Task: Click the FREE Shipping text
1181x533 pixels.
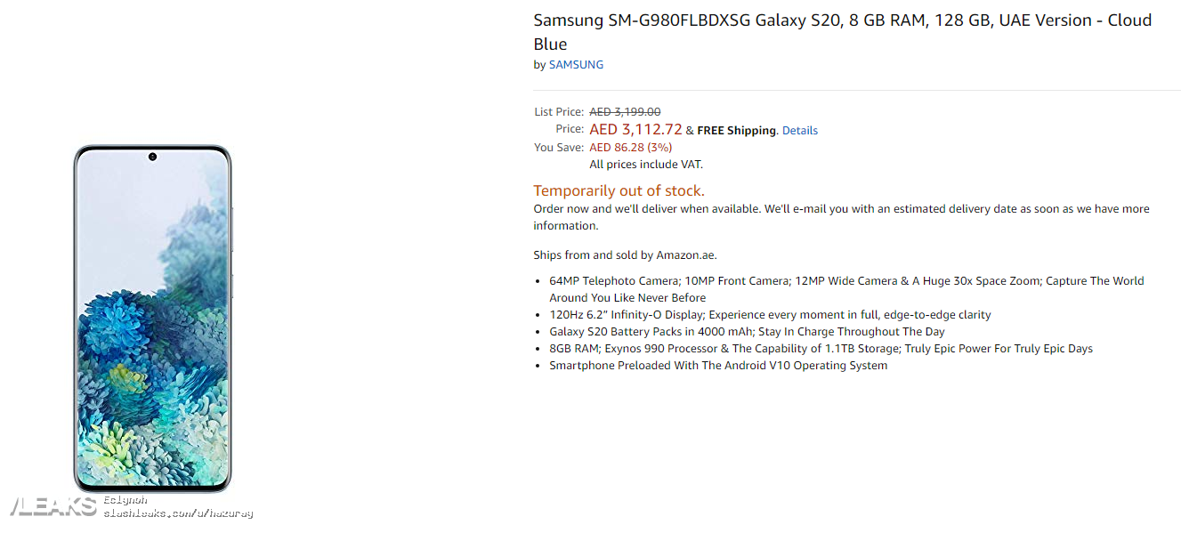Action: pos(736,131)
